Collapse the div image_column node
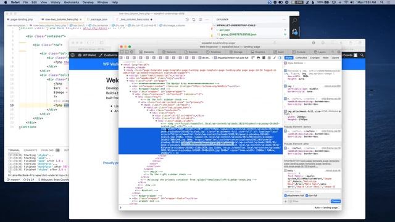This screenshot has height=222, width=395. (x=156, y=121)
